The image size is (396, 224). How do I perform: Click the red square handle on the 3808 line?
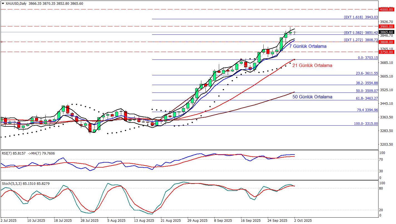point(1,42)
